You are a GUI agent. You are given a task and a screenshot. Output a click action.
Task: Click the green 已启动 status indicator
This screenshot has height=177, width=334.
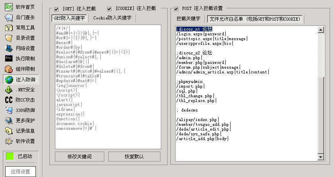point(10,156)
